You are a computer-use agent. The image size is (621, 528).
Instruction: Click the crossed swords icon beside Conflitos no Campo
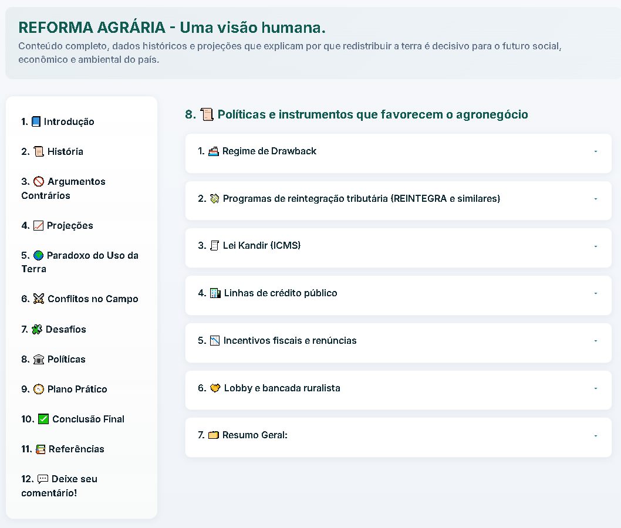coord(38,299)
